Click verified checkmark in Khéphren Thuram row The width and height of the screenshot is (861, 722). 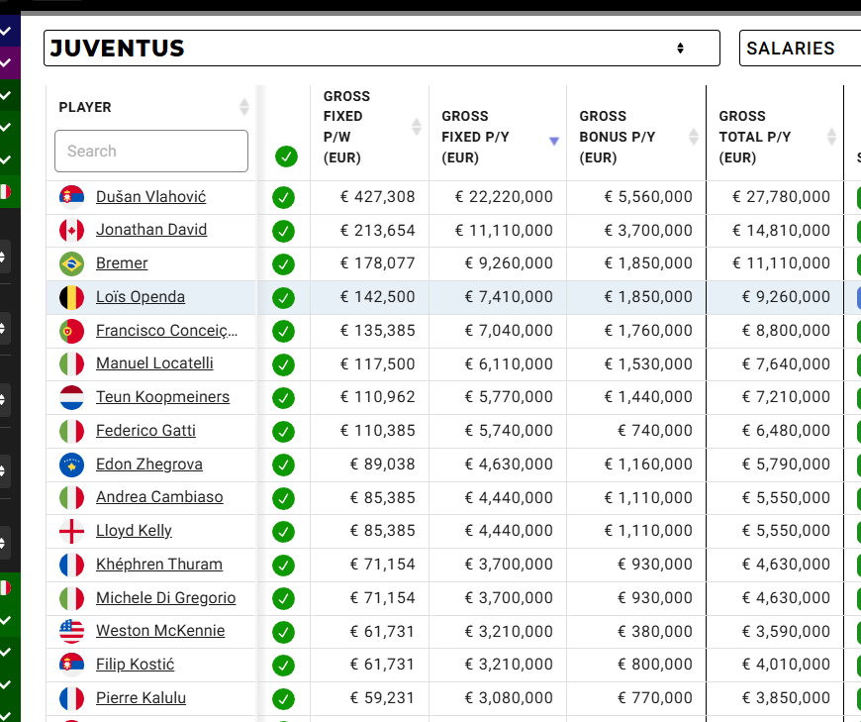[x=283, y=566]
